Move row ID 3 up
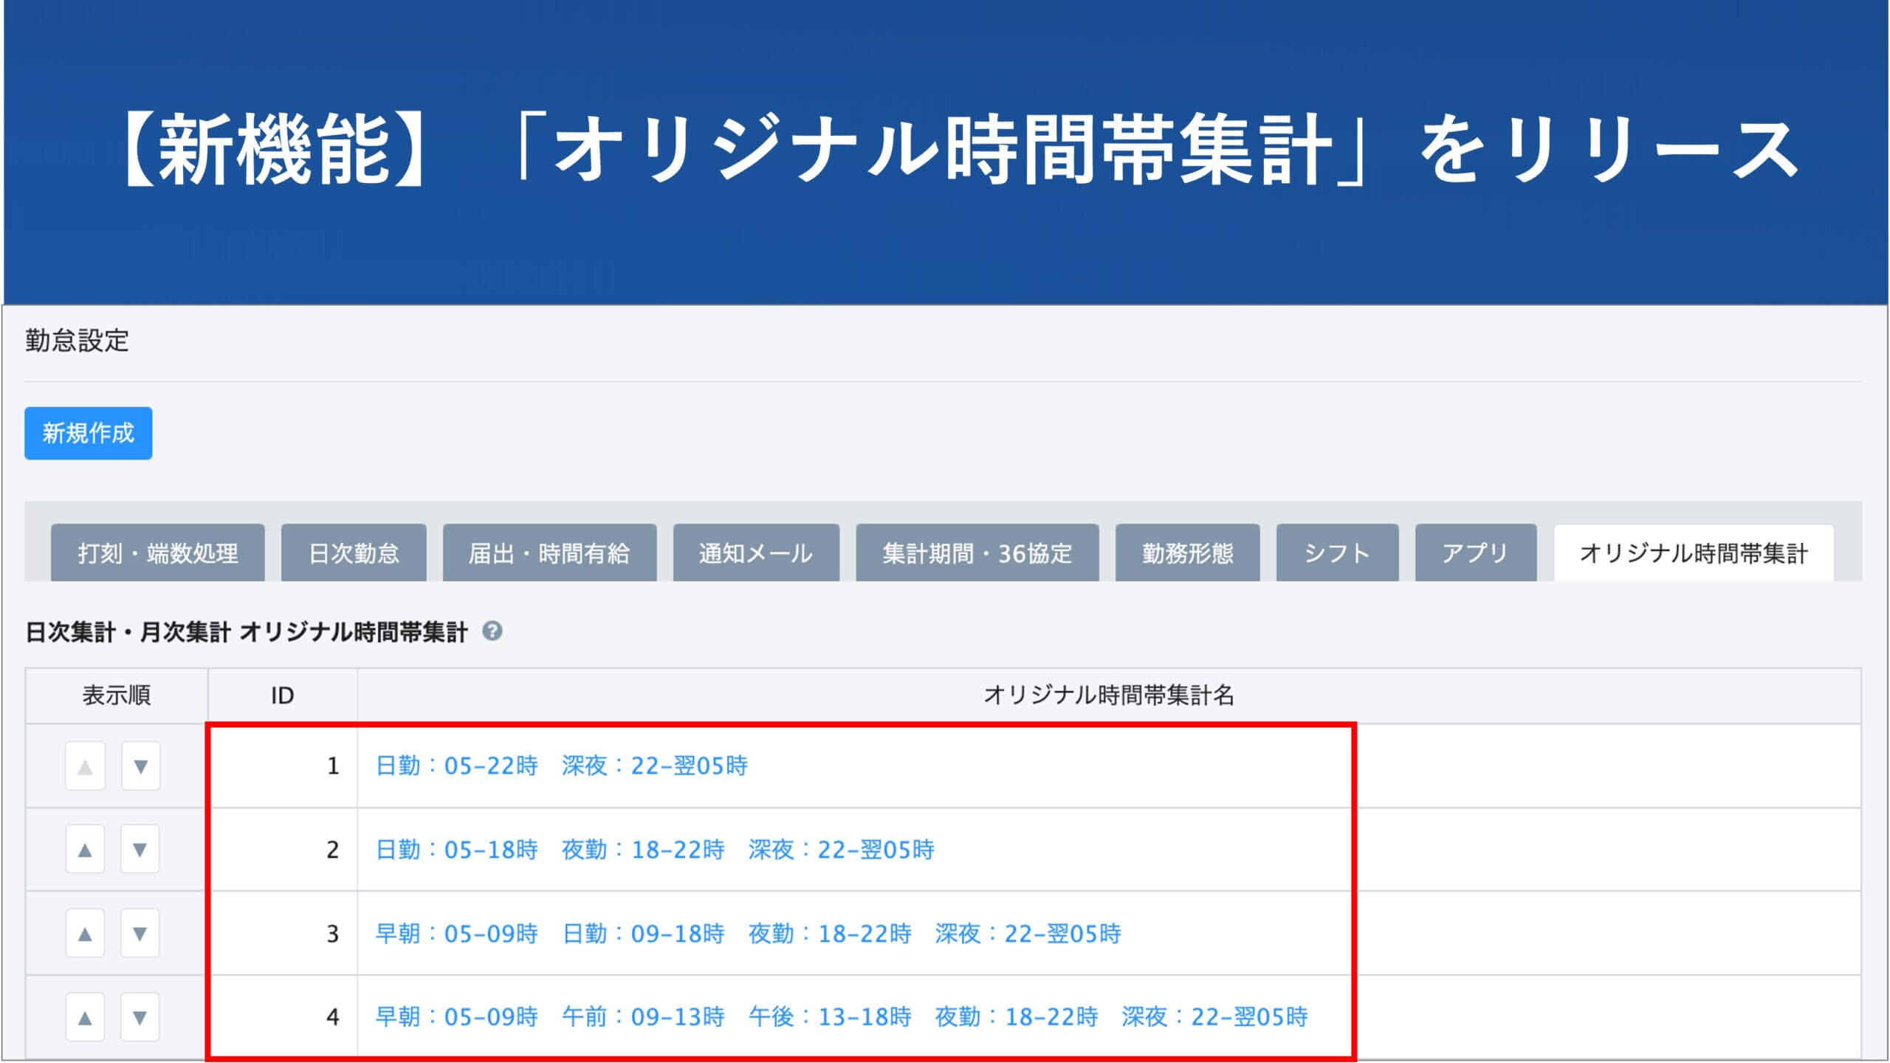The height and width of the screenshot is (1063, 1890). click(85, 934)
